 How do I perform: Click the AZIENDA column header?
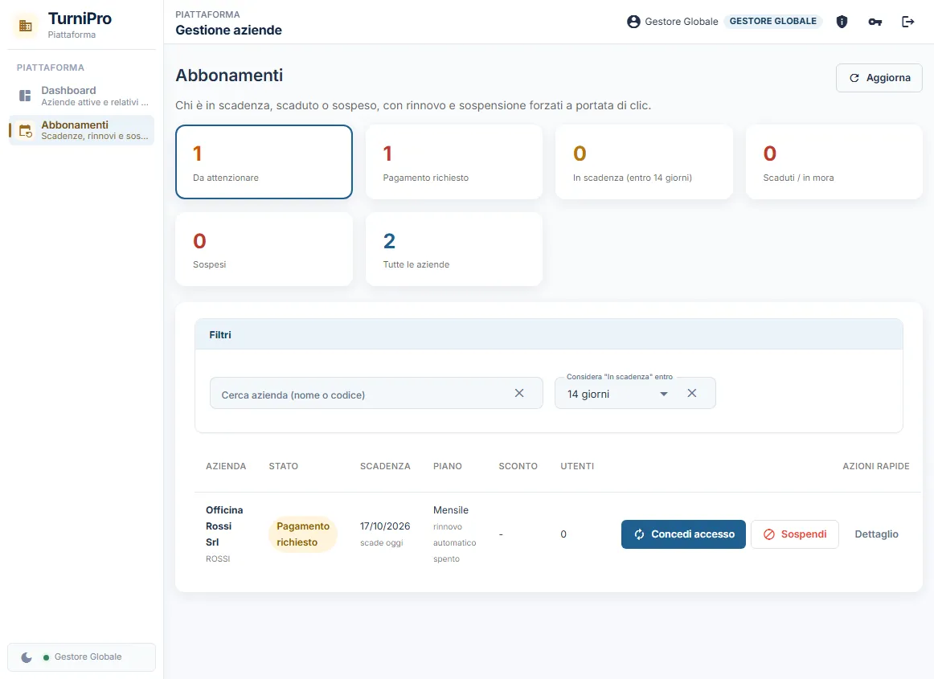(226, 466)
